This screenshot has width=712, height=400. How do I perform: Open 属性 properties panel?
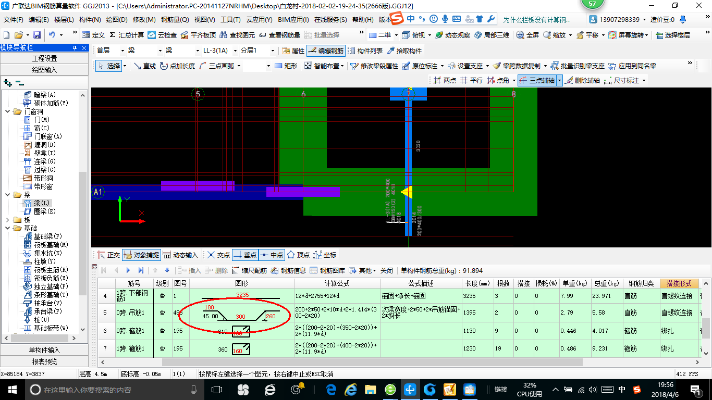tap(293, 51)
